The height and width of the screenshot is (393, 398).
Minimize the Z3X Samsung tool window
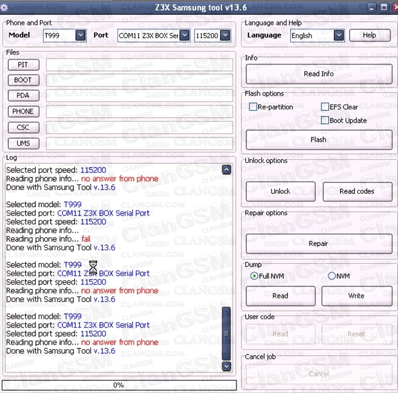point(371,7)
